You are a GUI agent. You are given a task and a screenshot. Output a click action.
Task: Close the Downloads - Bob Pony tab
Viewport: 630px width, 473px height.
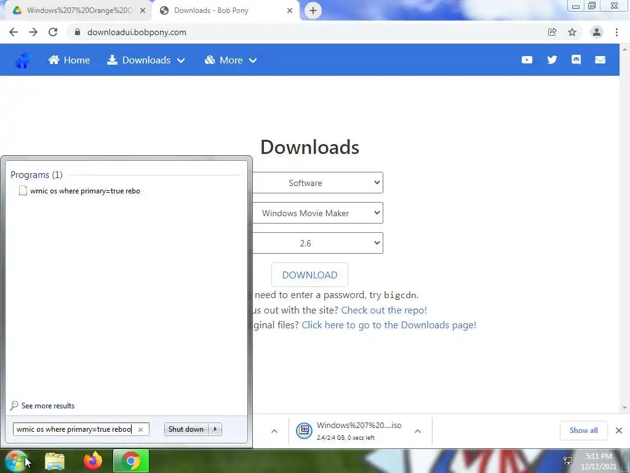tap(290, 10)
